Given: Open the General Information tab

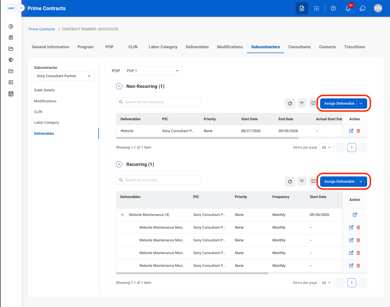Looking at the screenshot, I should point(51,47).
